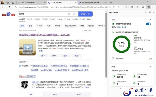Open suggestion RAM和ROM各指什么

tap(59, 66)
